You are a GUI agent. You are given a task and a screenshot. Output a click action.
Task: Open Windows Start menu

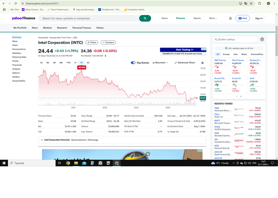(4, 163)
